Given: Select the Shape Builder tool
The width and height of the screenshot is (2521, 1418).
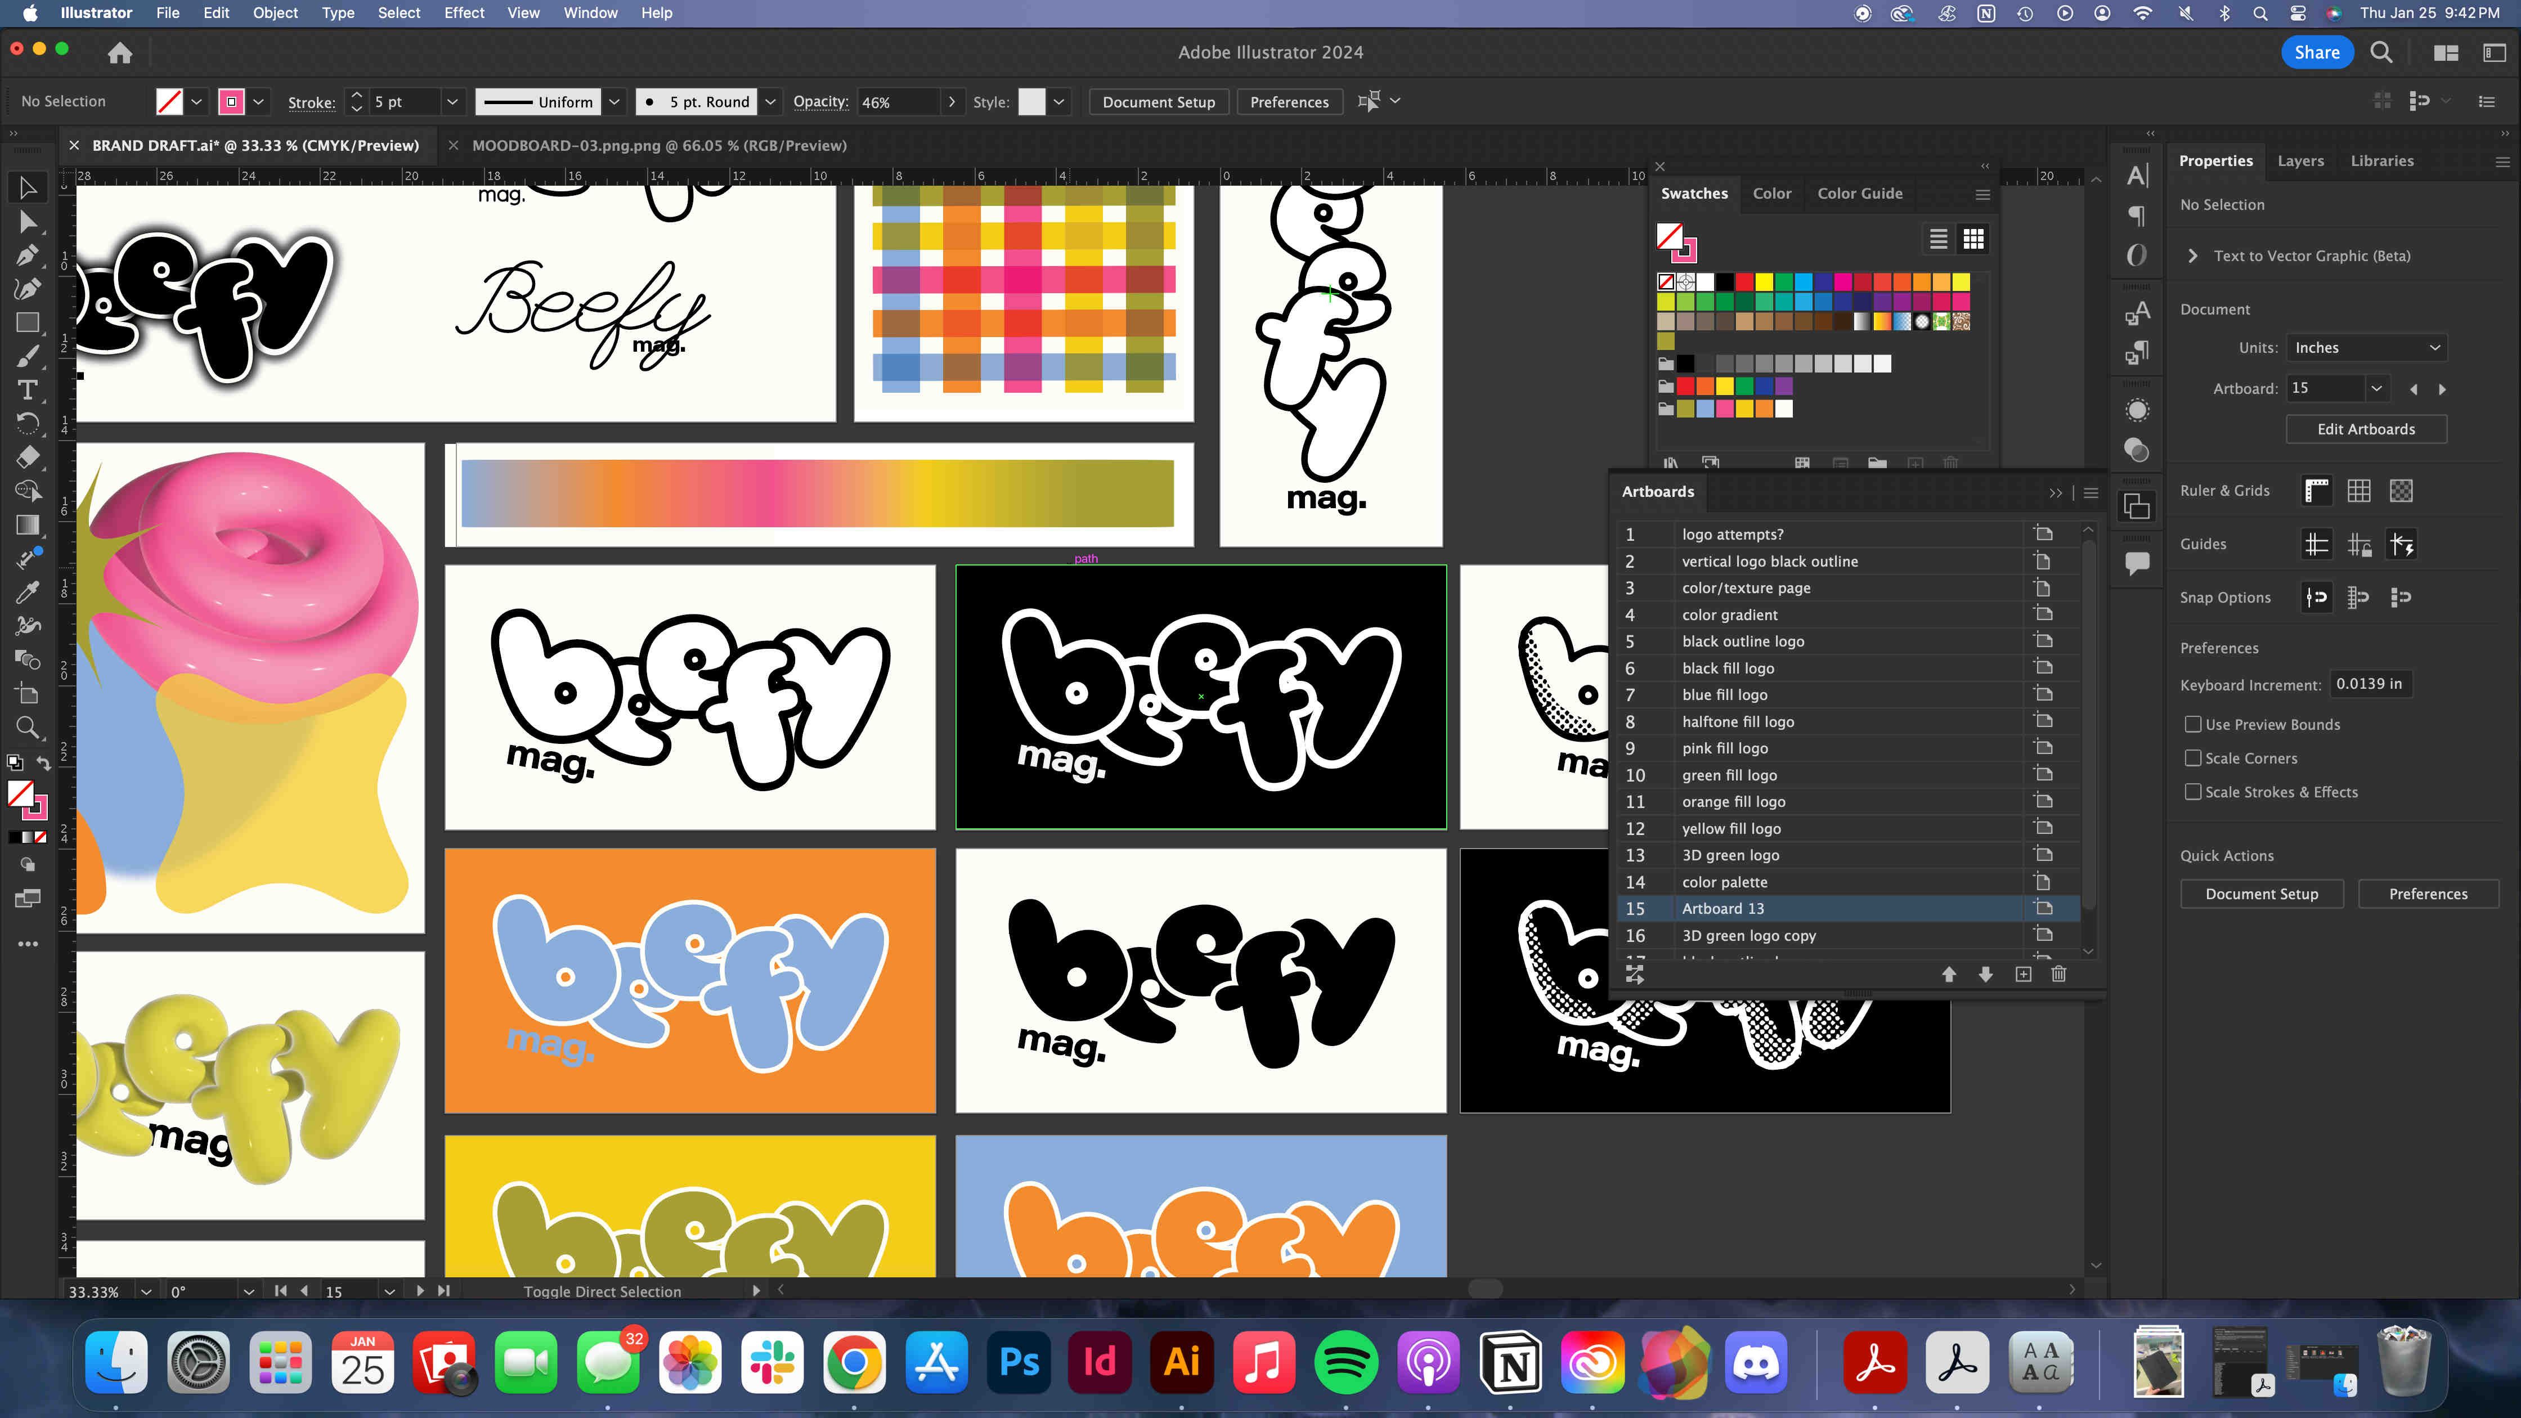Looking at the screenshot, I should point(28,490).
